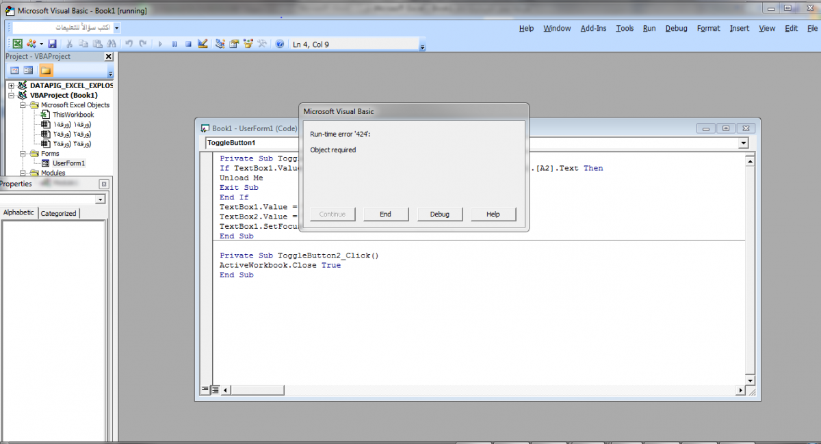Click View Object icon in Project panel
821x444 pixels.
pyautogui.click(x=28, y=70)
